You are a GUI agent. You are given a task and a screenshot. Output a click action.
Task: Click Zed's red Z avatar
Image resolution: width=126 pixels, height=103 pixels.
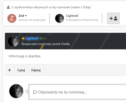coord(12,18)
